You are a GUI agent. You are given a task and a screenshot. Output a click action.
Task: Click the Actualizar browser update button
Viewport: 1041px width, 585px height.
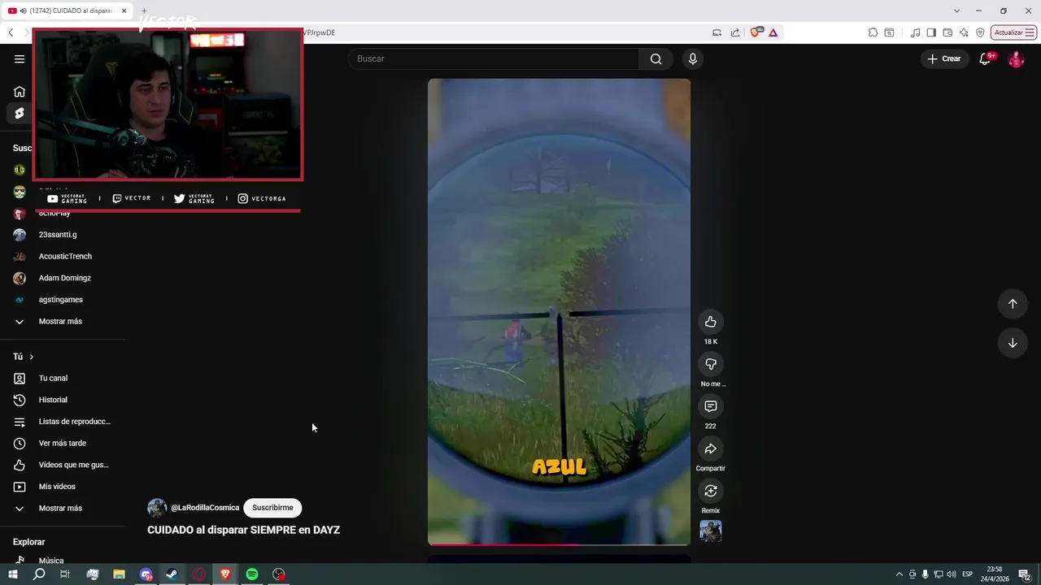point(1013,32)
